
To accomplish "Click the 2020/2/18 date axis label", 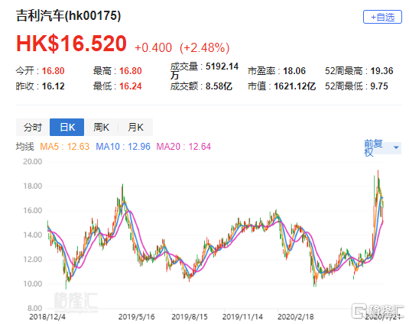I will (x=296, y=317).
